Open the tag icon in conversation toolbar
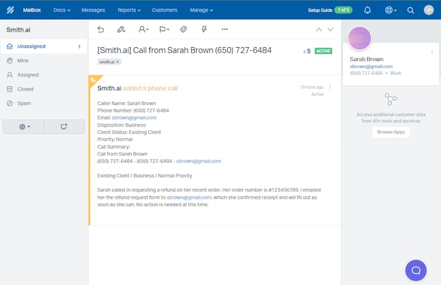Viewport: 441px width, 285px height. [183, 29]
